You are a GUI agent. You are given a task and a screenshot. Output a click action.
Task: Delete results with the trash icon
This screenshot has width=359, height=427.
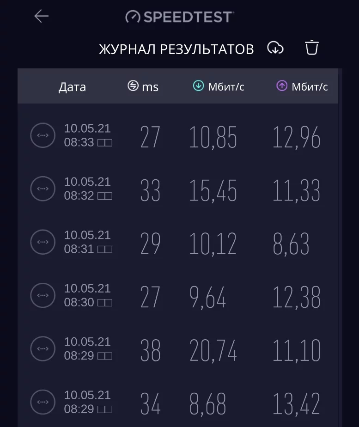click(x=312, y=48)
